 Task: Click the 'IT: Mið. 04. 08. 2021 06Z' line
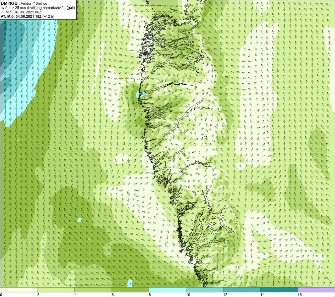click(x=21, y=12)
